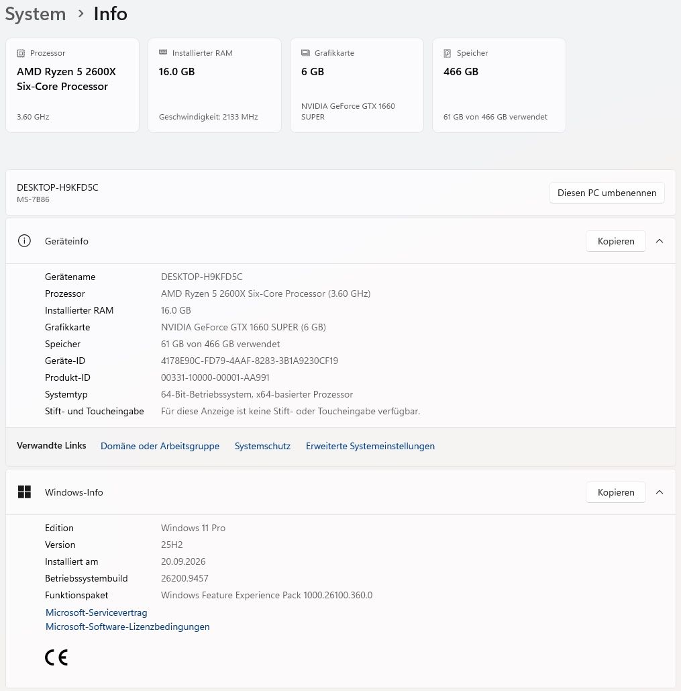This screenshot has height=691, width=681.
Task: Open the Systemschutz link
Action: point(262,446)
